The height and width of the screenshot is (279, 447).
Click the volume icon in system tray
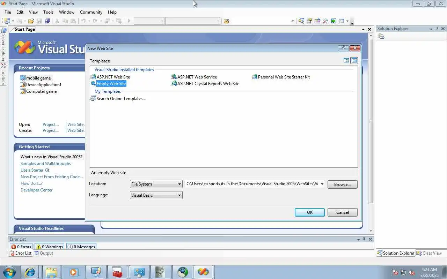pos(412,272)
